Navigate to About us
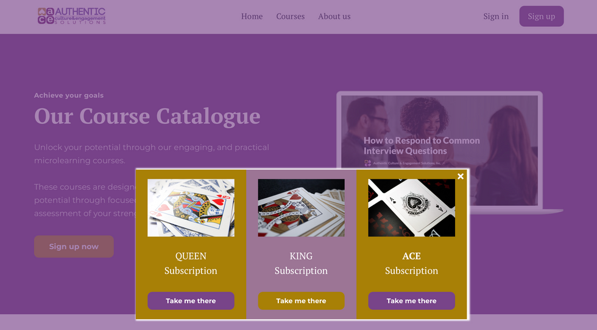597x330 pixels. [x=334, y=16]
